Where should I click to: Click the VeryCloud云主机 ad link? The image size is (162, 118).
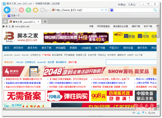point(111,79)
